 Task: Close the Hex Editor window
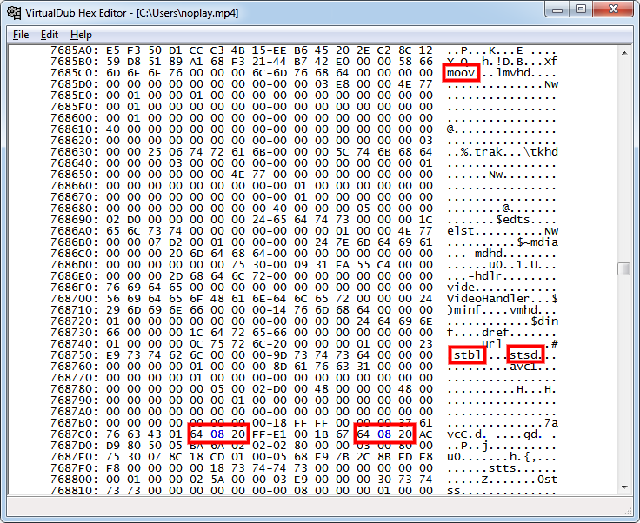[613, 9]
